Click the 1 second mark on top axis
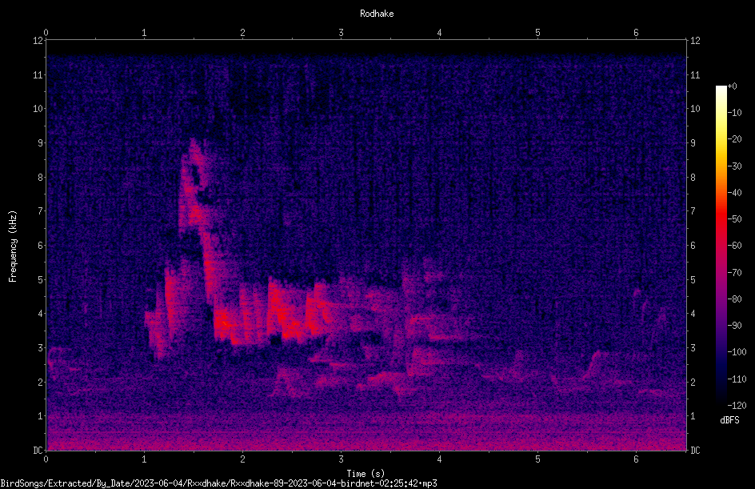 pyautogui.click(x=144, y=33)
